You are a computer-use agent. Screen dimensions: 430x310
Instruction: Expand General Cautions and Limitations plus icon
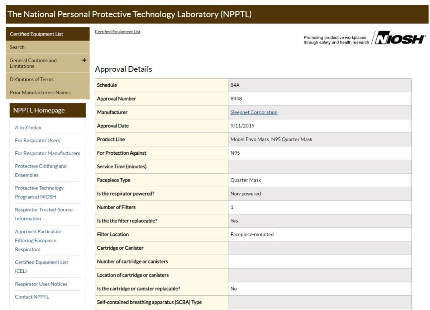84,60
